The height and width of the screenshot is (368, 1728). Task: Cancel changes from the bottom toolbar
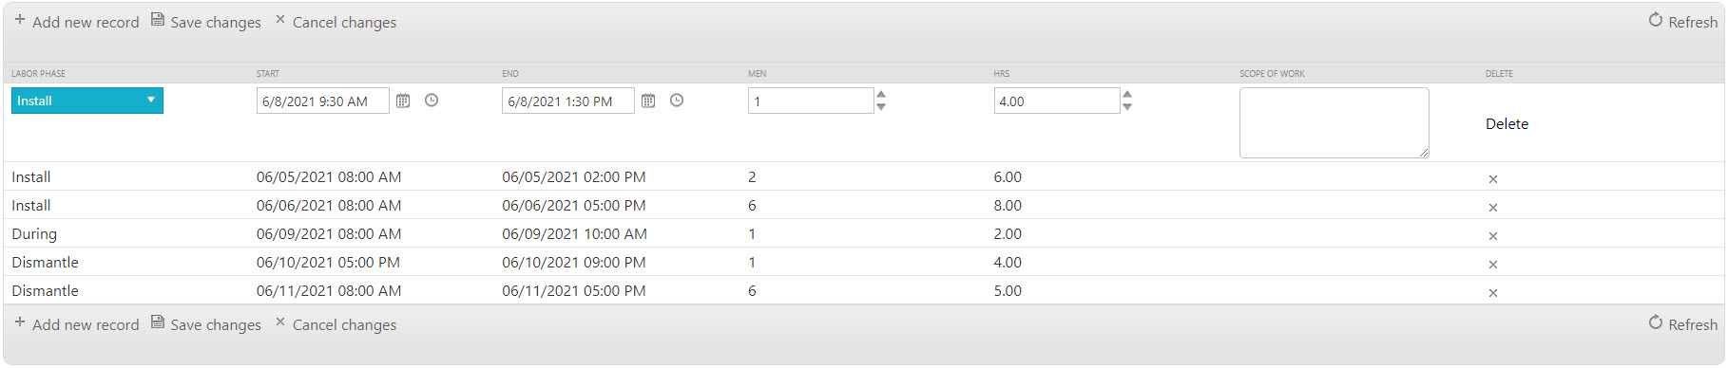pos(336,324)
